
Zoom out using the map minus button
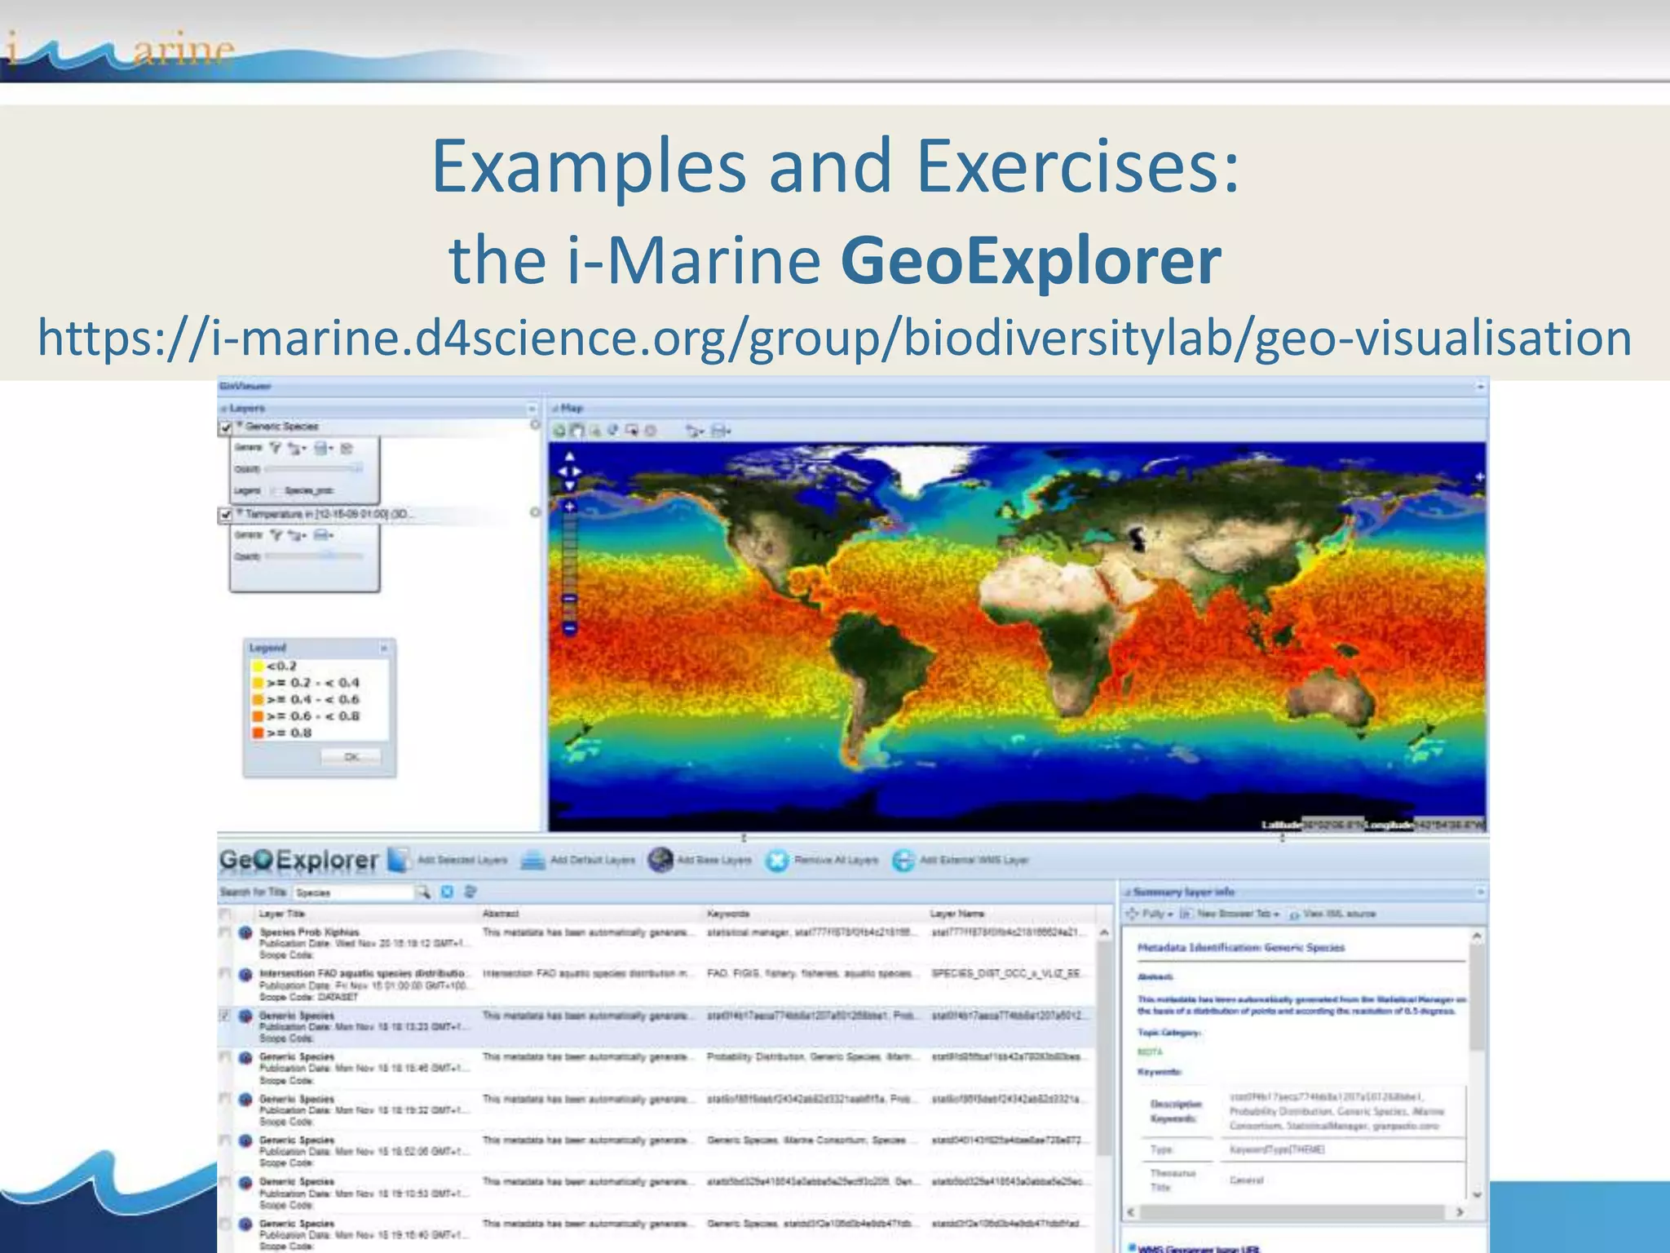[x=569, y=628]
